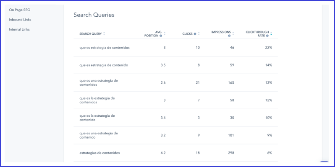Select query 'estrategias de contenidos'
This screenshot has width=335, height=167.
(x=99, y=153)
